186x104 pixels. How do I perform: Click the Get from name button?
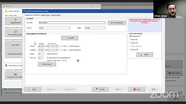coord(47,64)
